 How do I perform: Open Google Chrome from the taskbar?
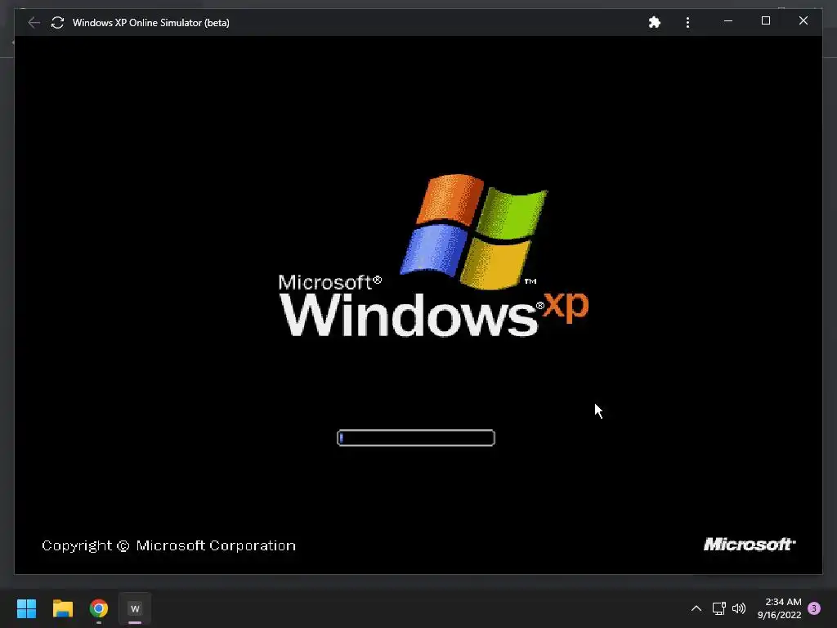click(x=99, y=608)
